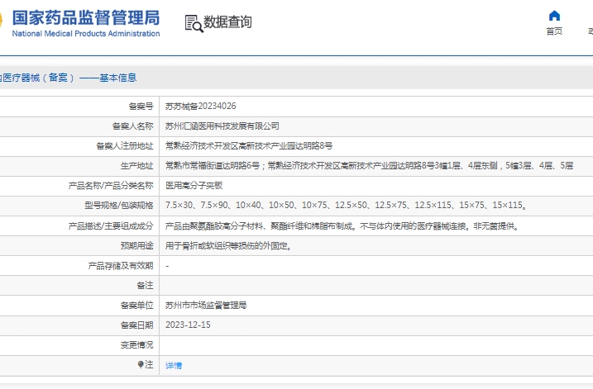Click the production address starting 常熟市常福街道
The height and width of the screenshot is (389, 593).
click(369, 165)
